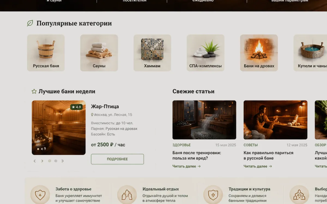Open Читать далее for Как правильно париться
This screenshot has height=204, width=327.
click(258, 166)
